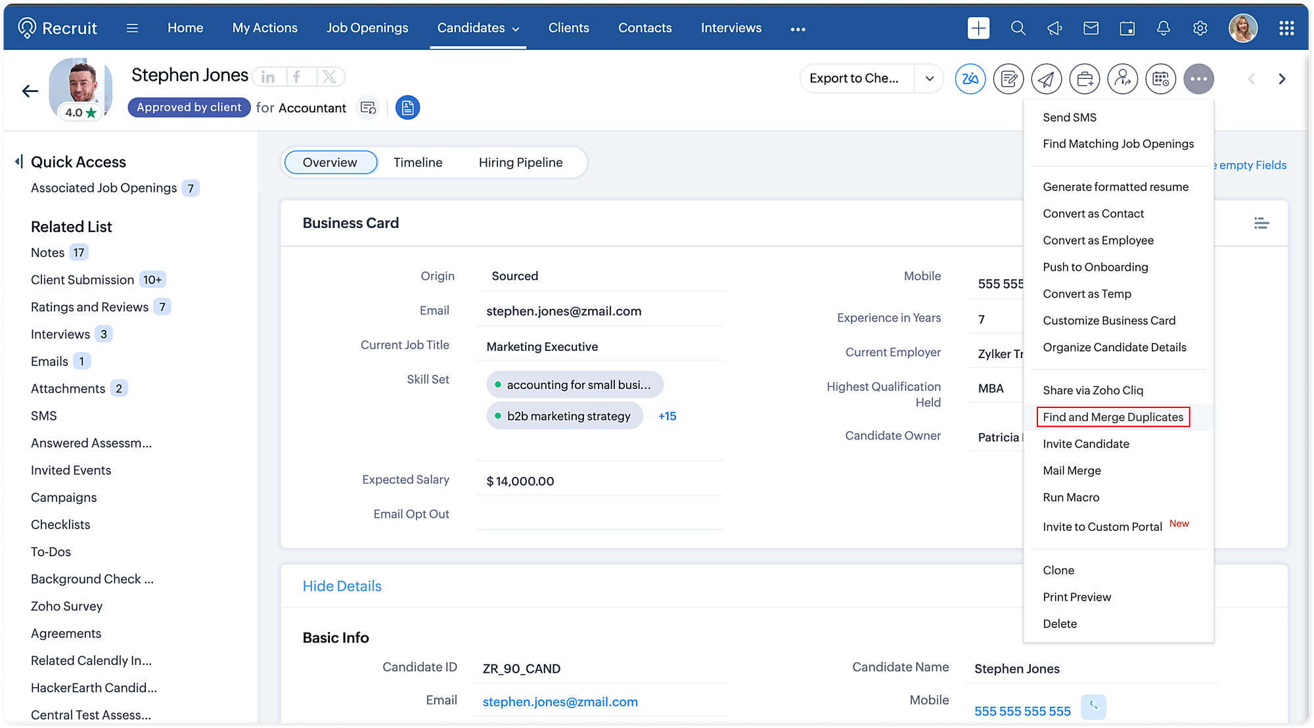Click the Business Card list options icon
The height and width of the screenshot is (728, 1314).
1261,223
